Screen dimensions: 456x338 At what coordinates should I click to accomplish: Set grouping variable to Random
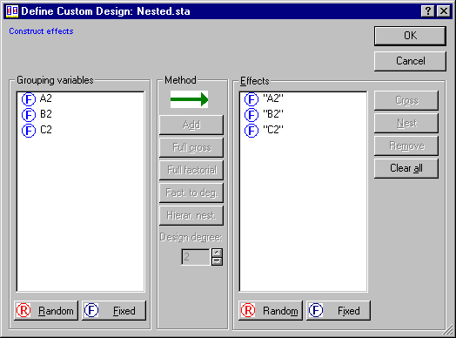tap(46, 311)
